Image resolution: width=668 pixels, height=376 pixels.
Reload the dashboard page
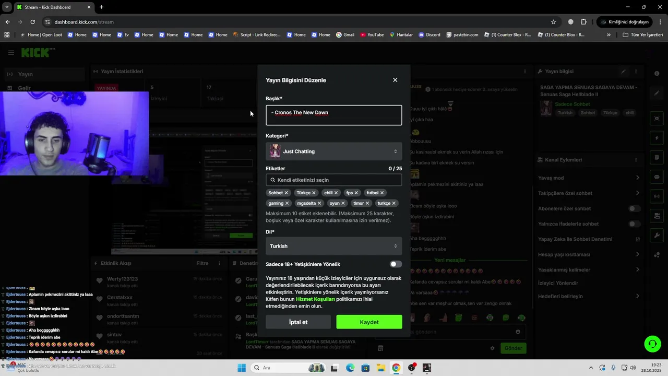[32, 22]
